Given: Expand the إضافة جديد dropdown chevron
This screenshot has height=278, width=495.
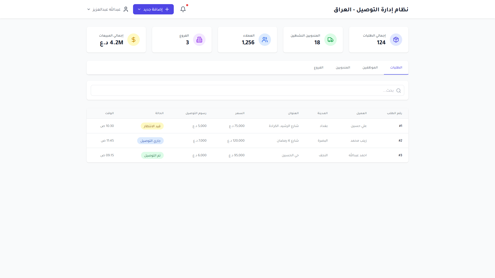Looking at the screenshot, I should tap(139, 9).
